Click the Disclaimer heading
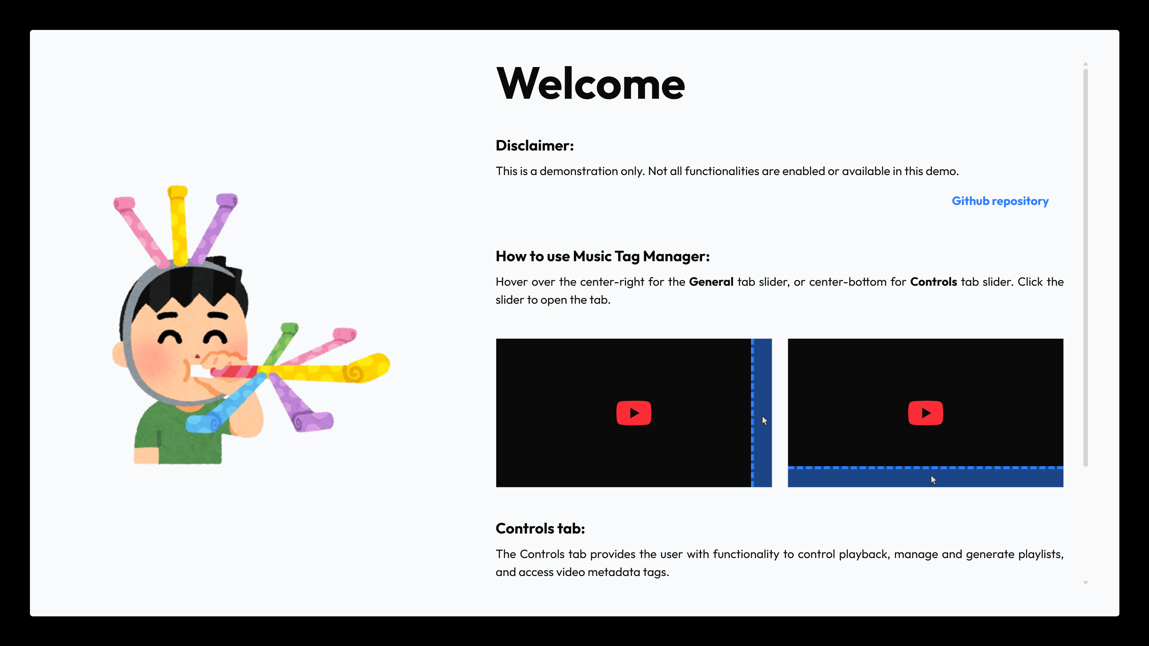The image size is (1149, 646). coord(534,145)
